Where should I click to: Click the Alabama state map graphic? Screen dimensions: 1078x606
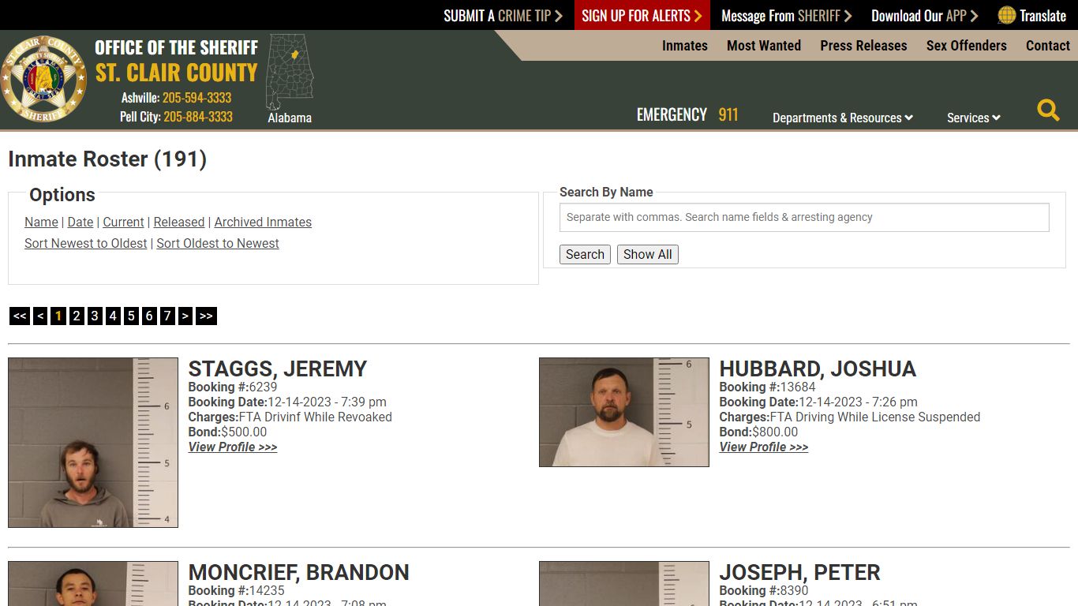[290, 72]
